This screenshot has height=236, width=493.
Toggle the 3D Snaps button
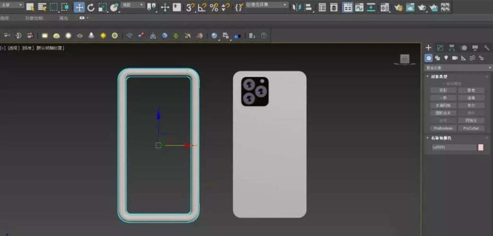190,7
